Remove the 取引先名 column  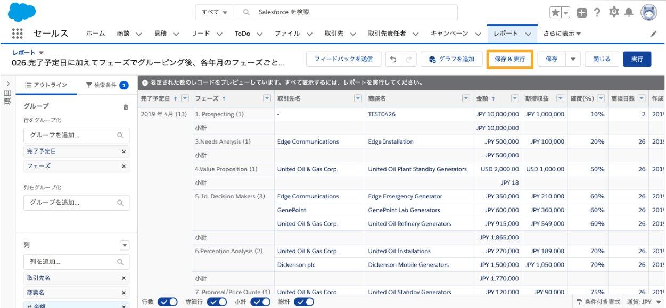pyautogui.click(x=124, y=278)
